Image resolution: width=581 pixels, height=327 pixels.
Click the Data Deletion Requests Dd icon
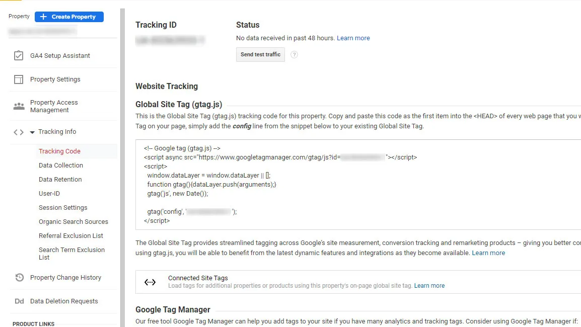(19, 301)
